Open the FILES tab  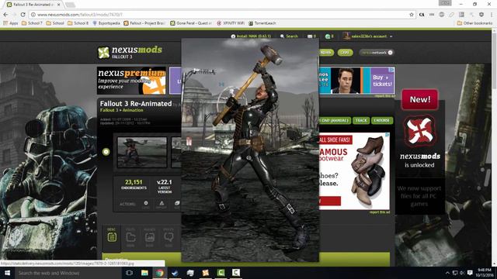(130, 237)
